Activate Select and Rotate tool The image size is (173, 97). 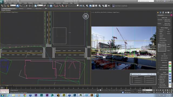pyautogui.click(x=32, y=6)
